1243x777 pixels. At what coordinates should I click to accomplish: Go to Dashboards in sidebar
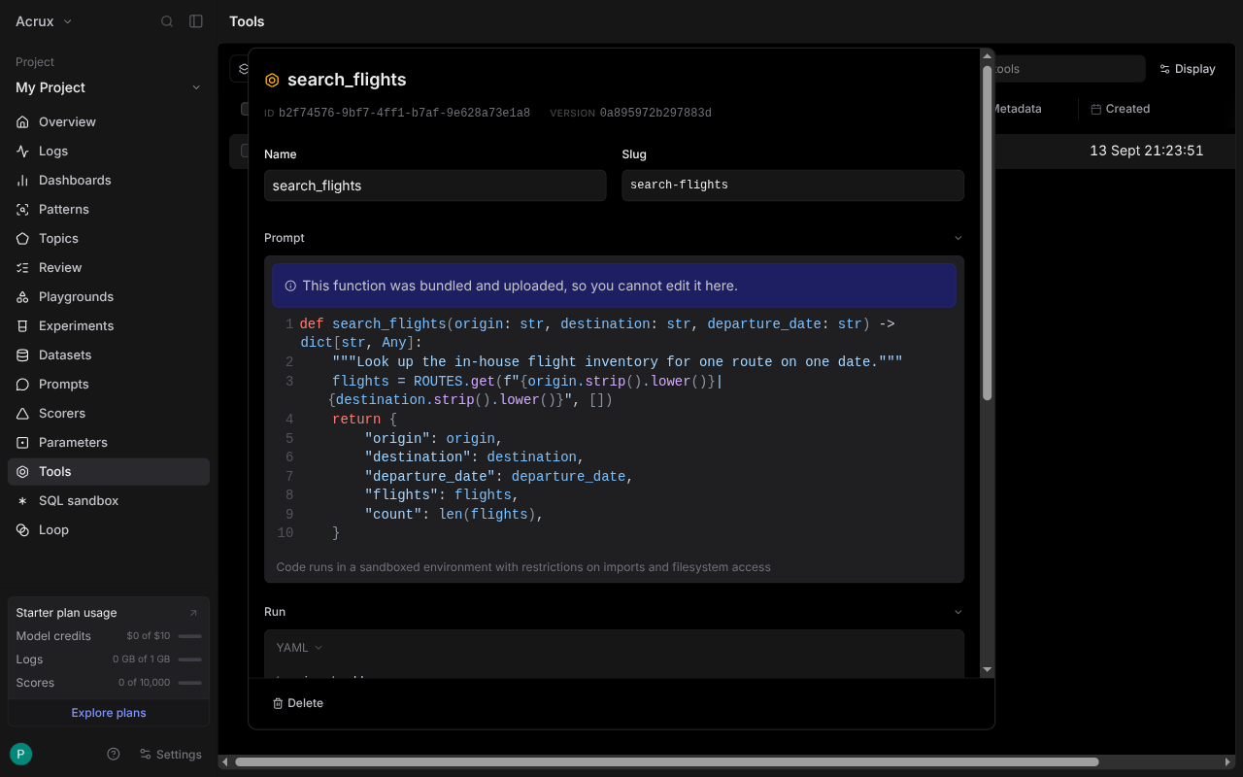click(109, 181)
